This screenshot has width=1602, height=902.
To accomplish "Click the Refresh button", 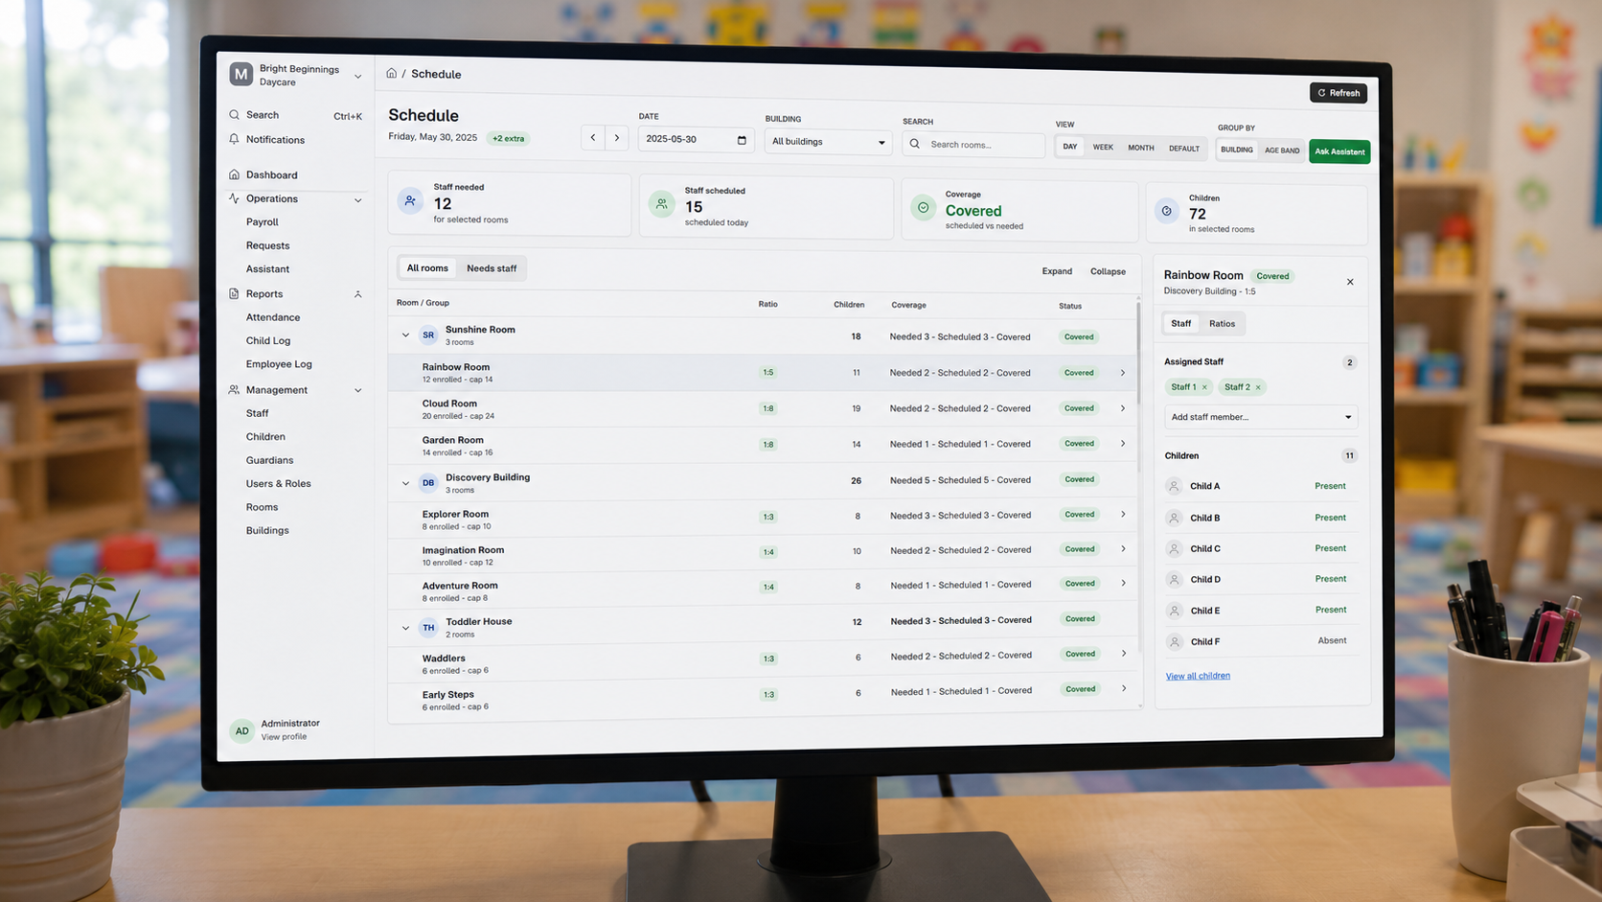I will click(1339, 93).
